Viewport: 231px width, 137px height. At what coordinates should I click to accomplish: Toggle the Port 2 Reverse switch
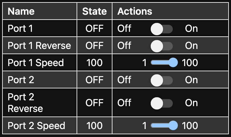point(162,103)
